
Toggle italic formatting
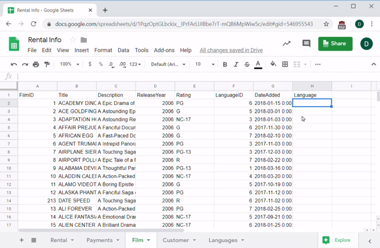click(x=236, y=64)
